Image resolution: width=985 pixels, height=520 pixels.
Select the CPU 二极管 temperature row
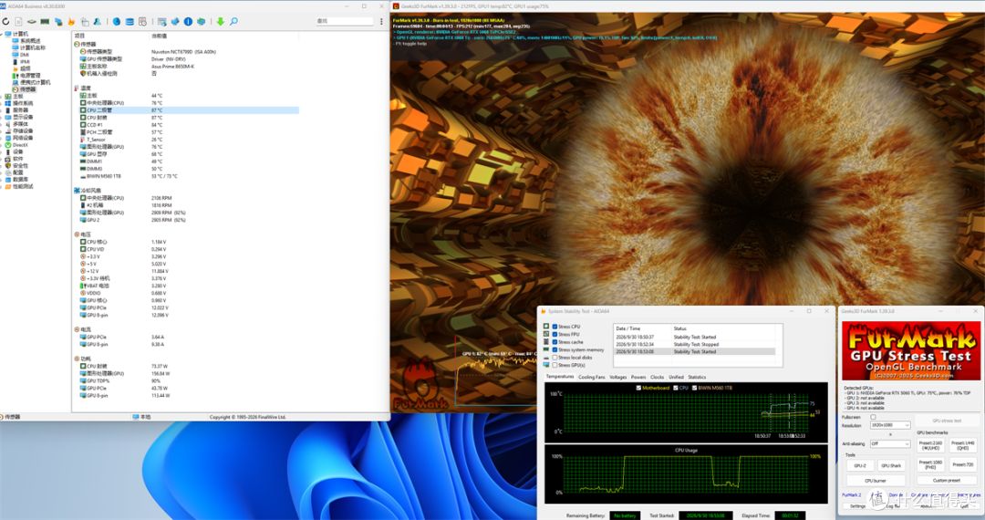[189, 109]
